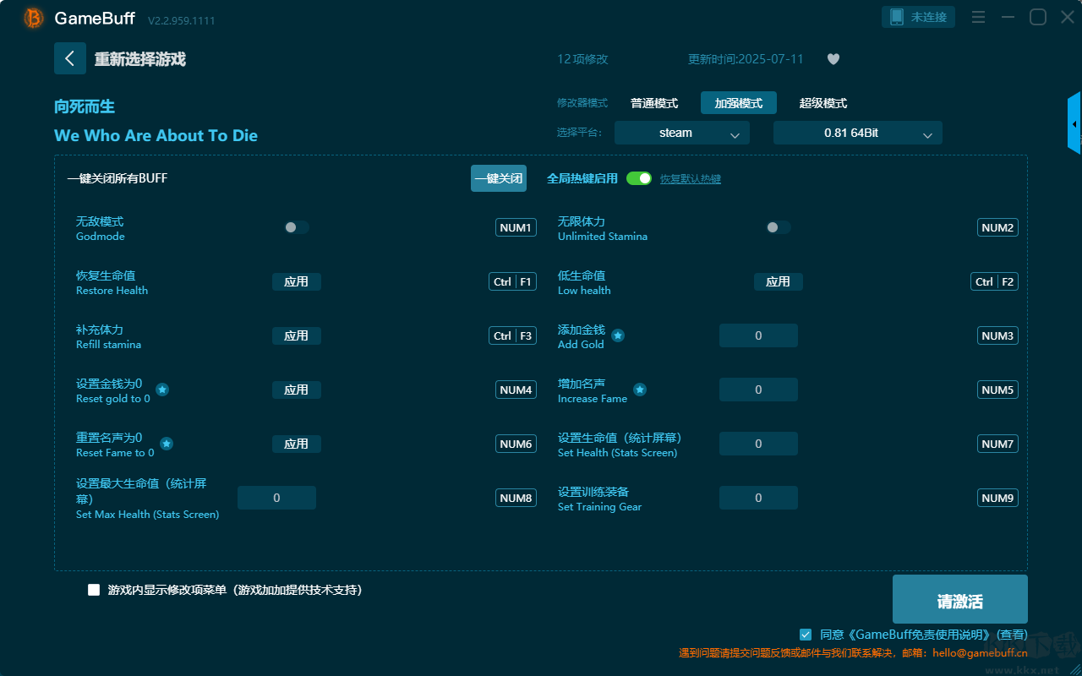The image size is (1082, 676).
Task: Open the 0.81 64Bit version dropdown
Action: [857, 133]
